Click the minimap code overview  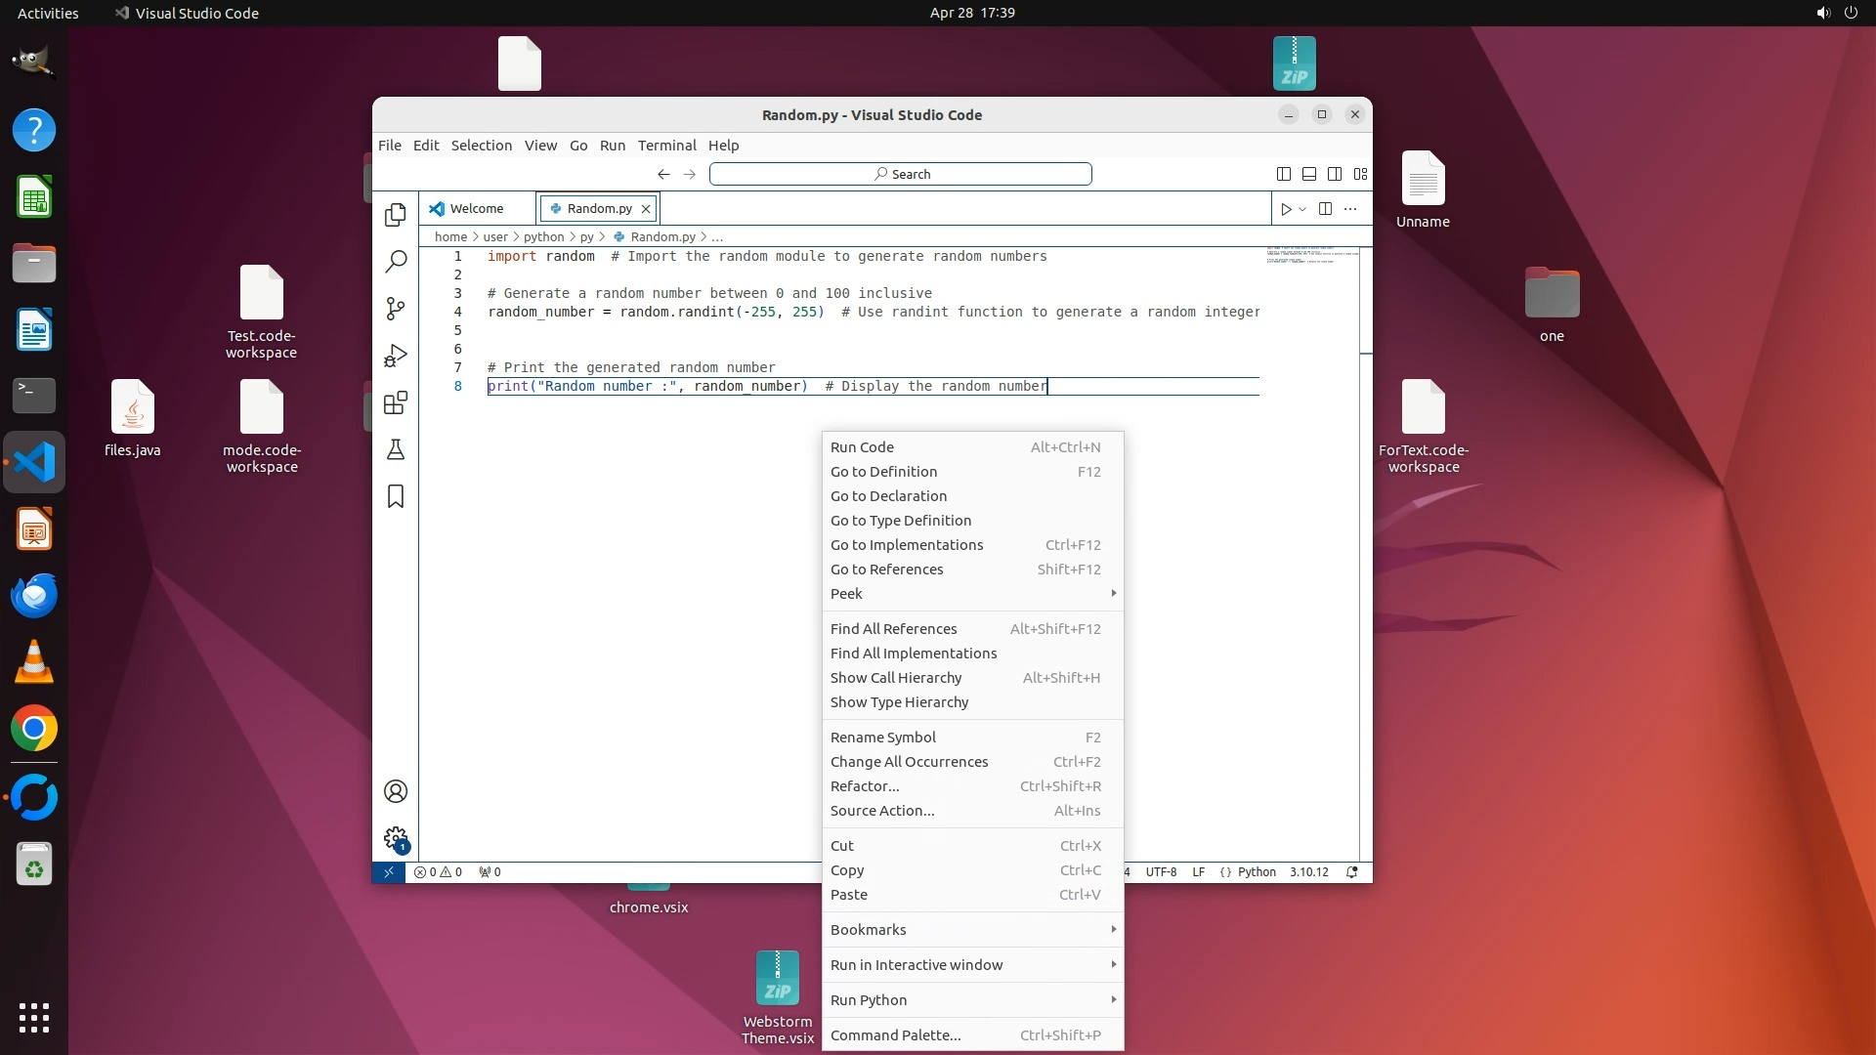[x=1311, y=256]
